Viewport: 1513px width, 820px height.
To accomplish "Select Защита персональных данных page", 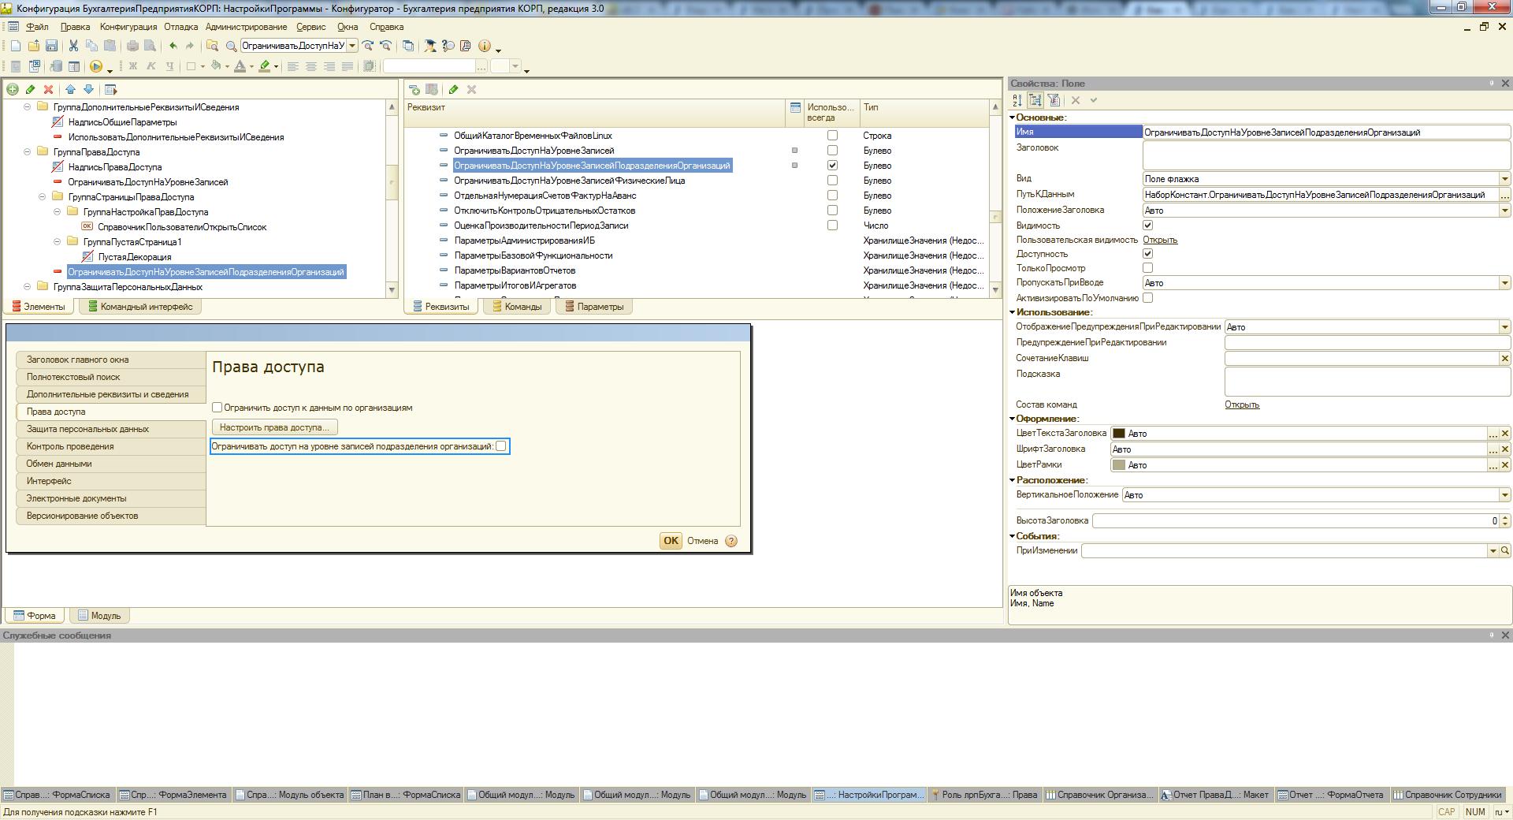I will [x=110, y=430].
